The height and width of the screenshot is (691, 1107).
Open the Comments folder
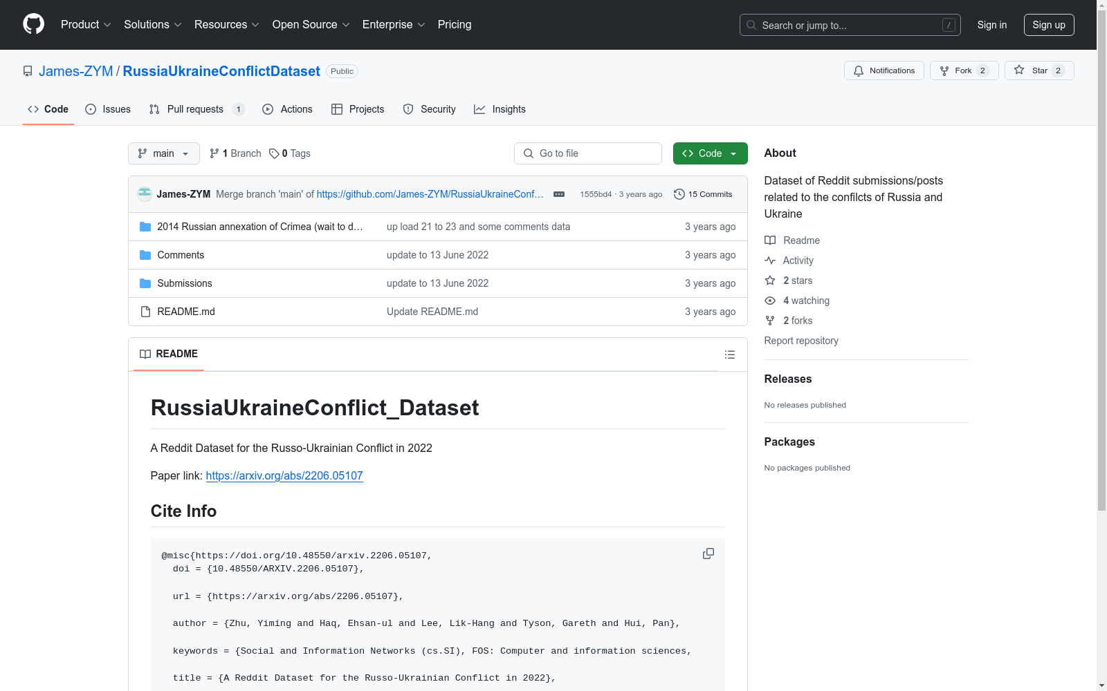tap(181, 255)
